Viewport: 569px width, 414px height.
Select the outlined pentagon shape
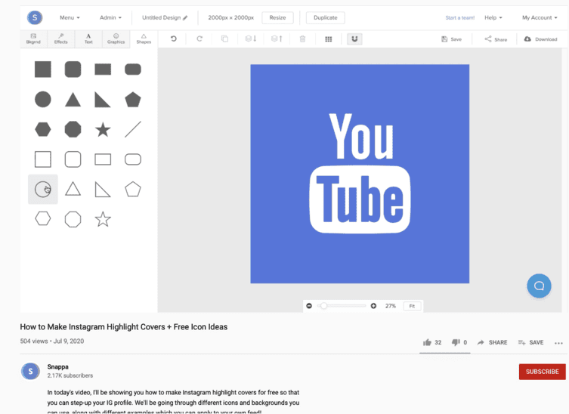[x=133, y=189]
